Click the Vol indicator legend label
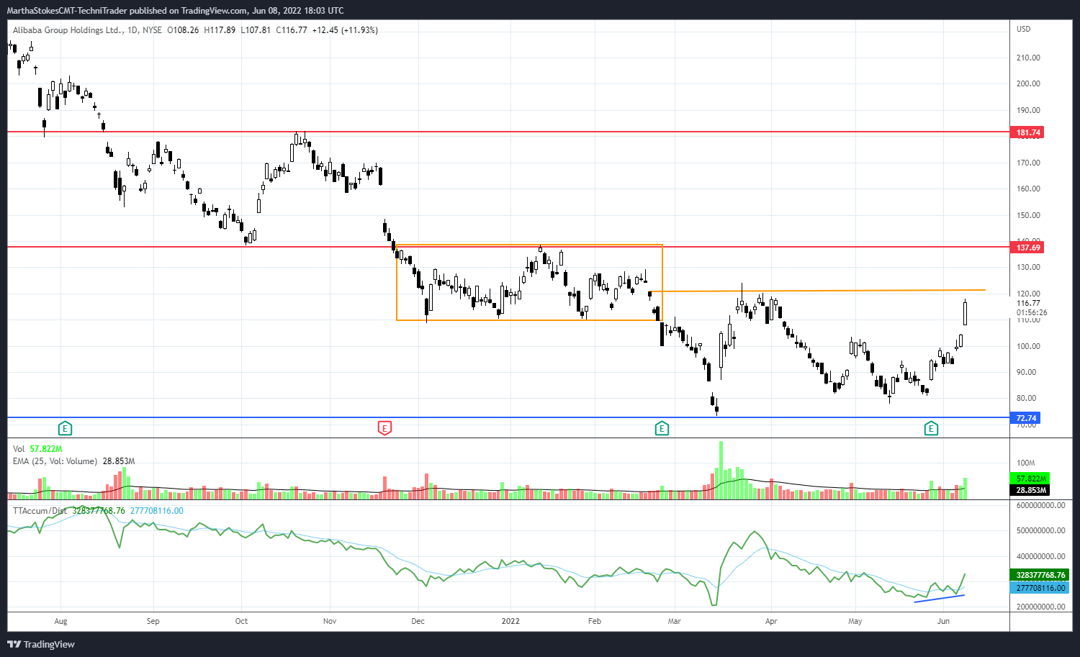The height and width of the screenshot is (657, 1080). (19, 449)
